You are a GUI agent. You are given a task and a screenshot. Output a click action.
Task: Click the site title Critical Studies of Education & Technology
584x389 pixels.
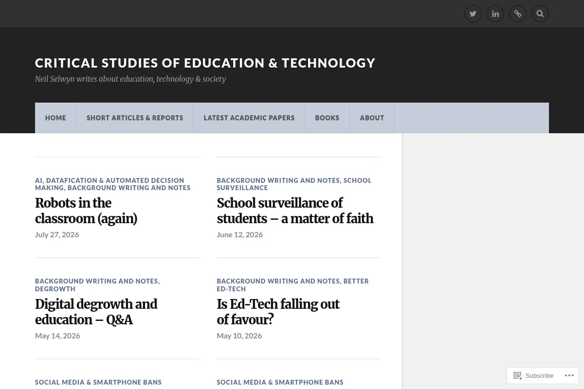205,63
